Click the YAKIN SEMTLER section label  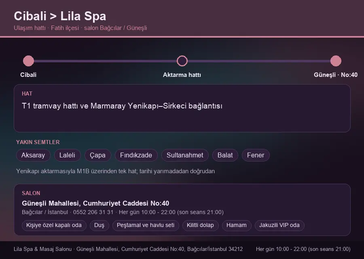point(38,142)
